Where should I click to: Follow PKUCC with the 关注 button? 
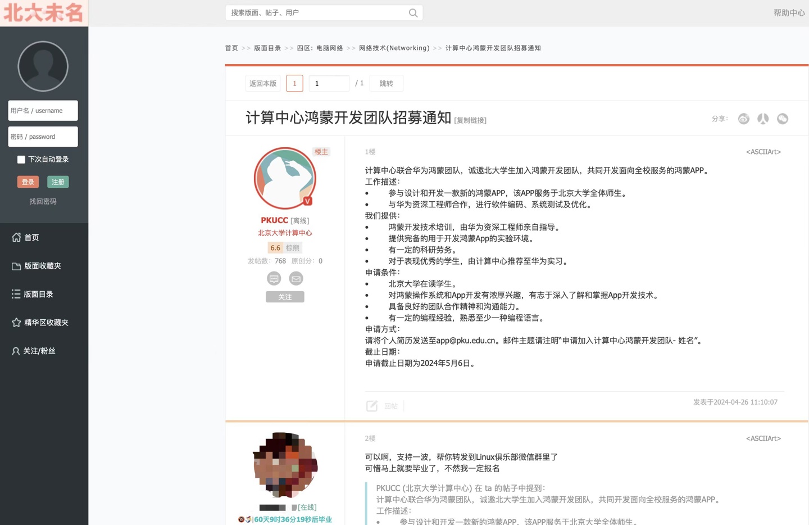coord(285,297)
